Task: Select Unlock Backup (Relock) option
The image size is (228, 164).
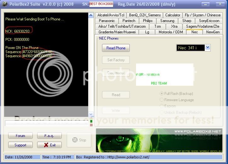Action: [180, 112]
